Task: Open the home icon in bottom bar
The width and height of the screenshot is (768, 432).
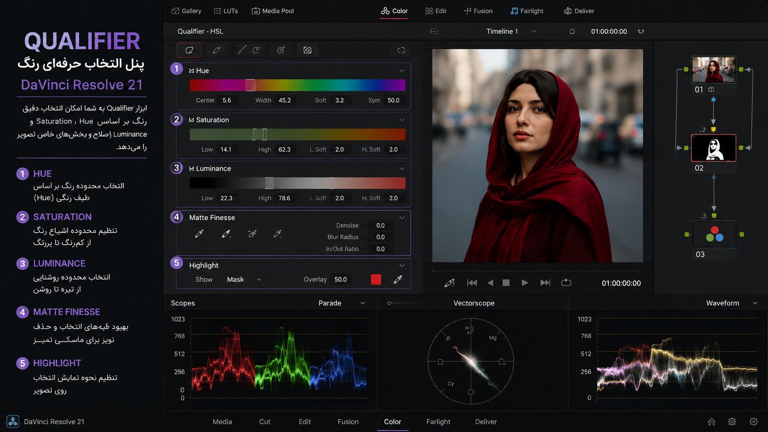Action: 712,421
